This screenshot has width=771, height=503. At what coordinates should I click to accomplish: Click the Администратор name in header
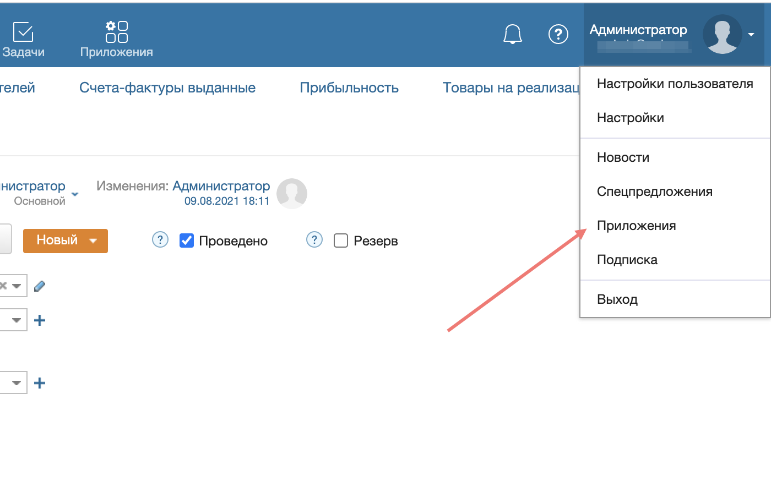tap(638, 30)
